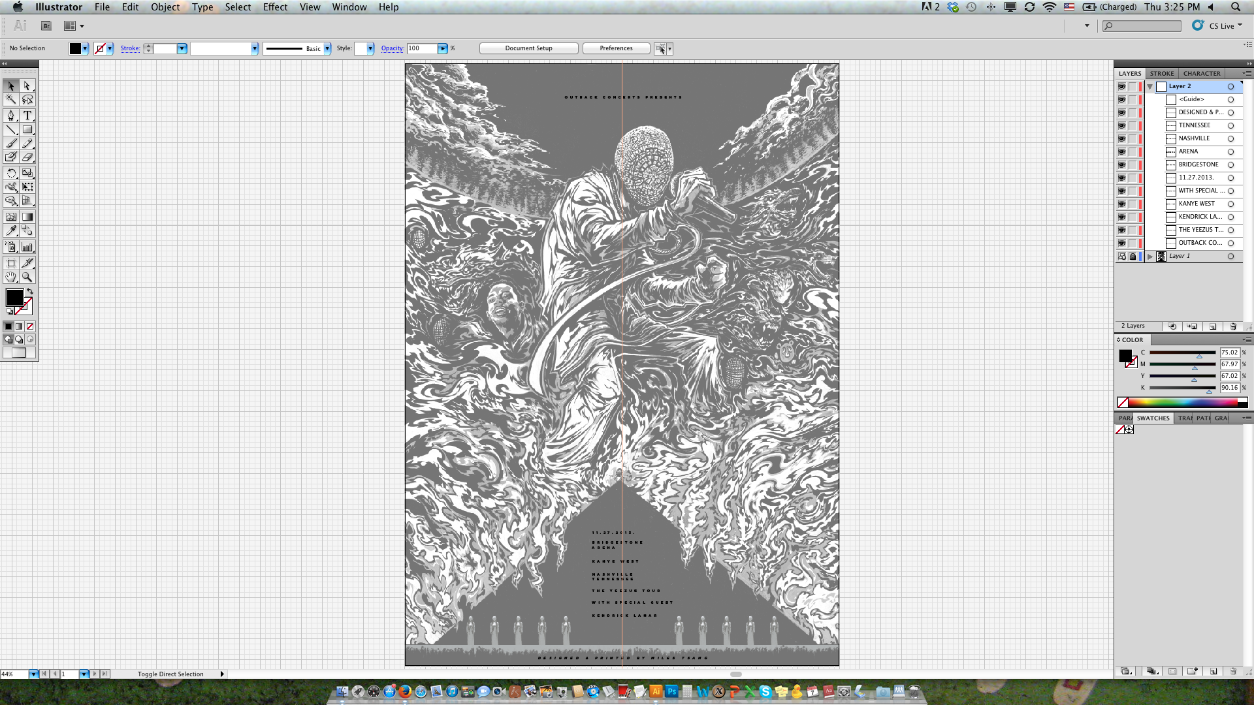
Task: Select the Hand tool
Action: pos(11,277)
